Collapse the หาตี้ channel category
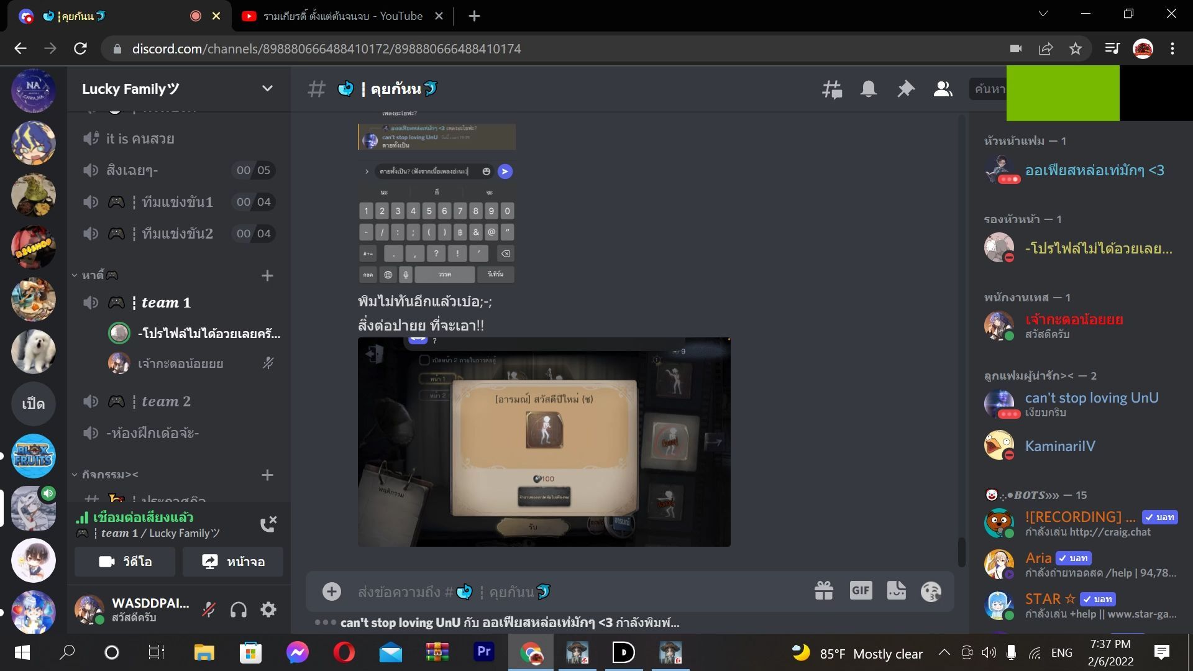The height and width of the screenshot is (671, 1193). (94, 275)
